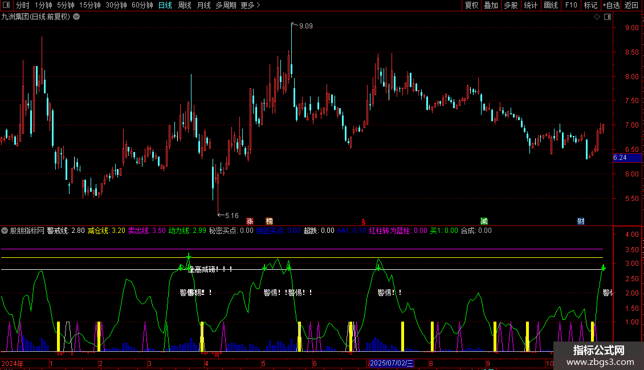
Task: Select the 30分钟 timeframe tab
Action: (x=116, y=6)
